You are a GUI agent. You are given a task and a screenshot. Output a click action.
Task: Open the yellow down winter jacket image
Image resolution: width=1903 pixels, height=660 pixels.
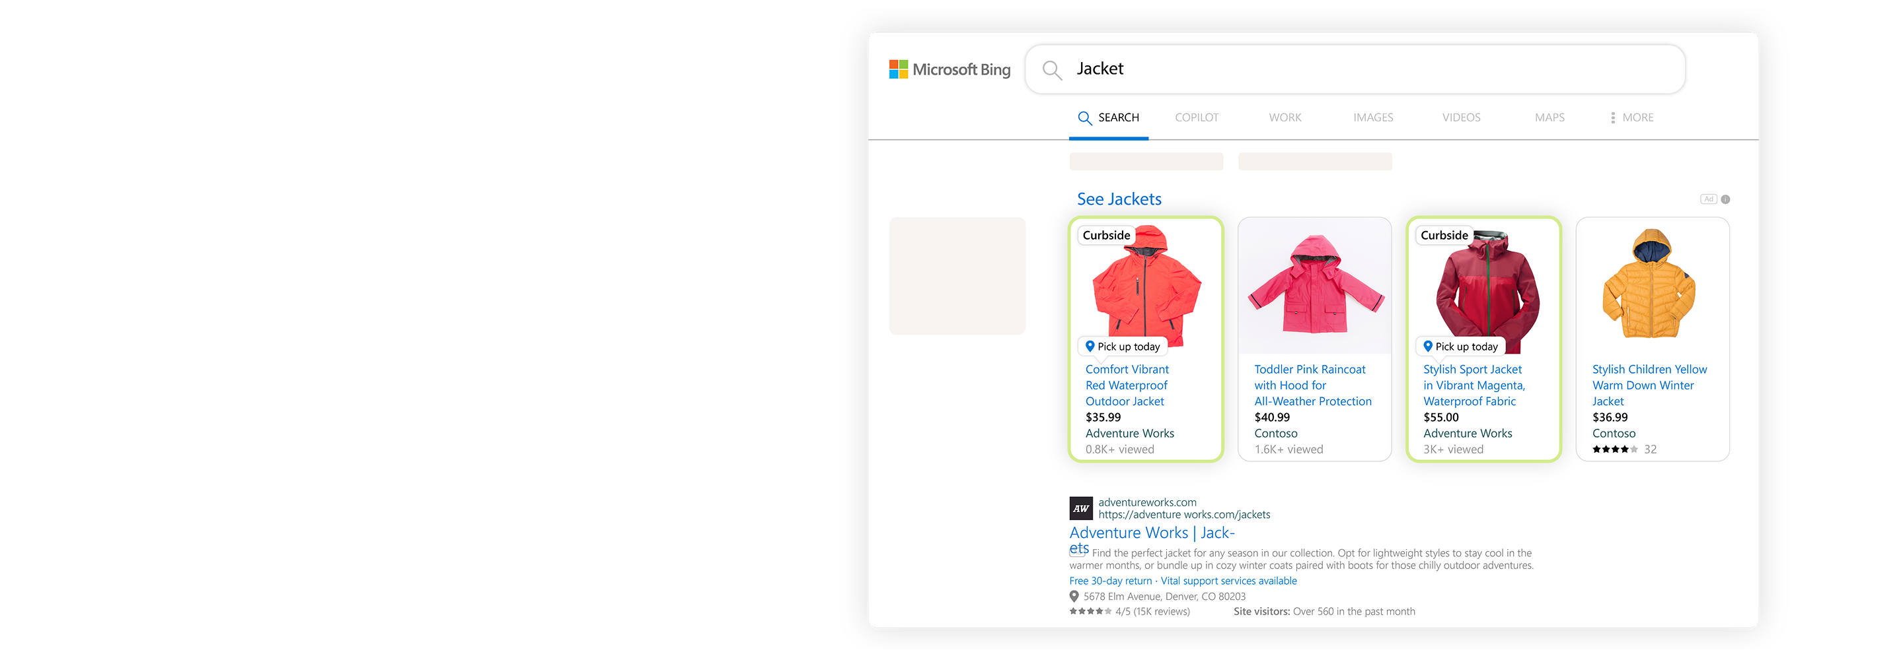click(1651, 284)
